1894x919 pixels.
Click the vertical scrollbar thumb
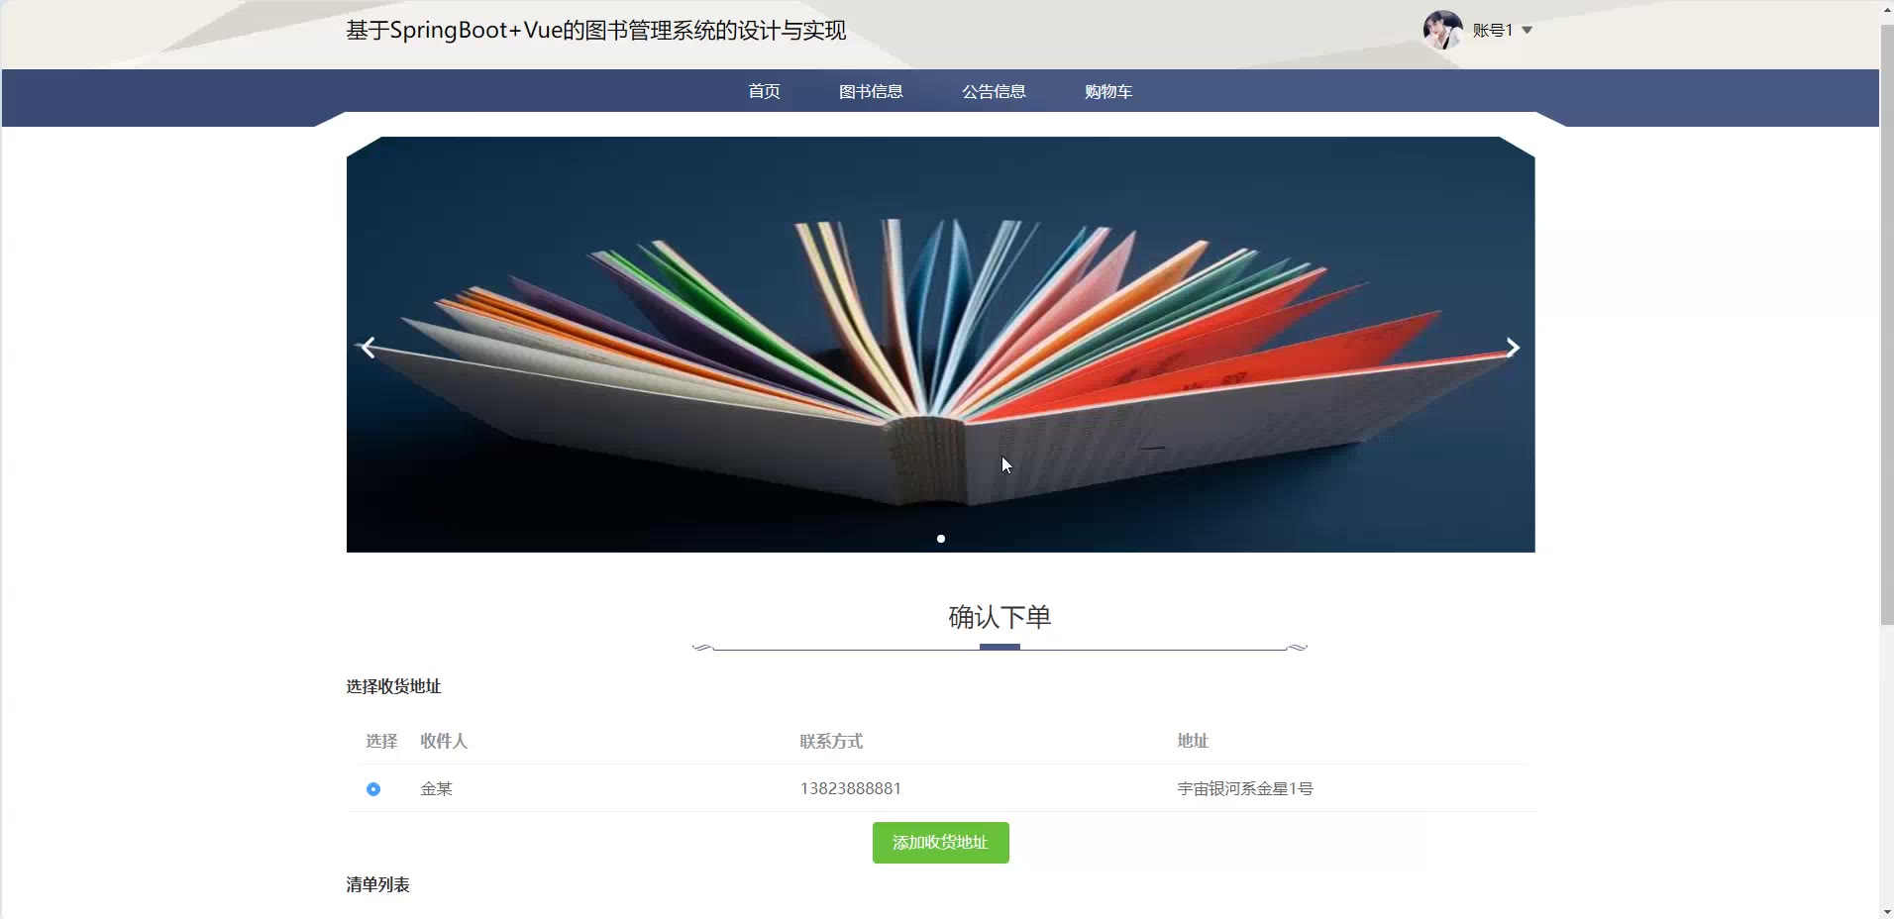1887,322
